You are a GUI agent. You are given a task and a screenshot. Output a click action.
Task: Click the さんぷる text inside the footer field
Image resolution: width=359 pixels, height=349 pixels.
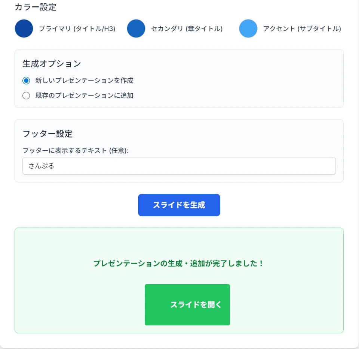pos(41,166)
